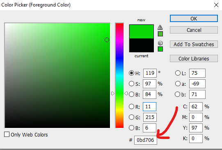Click the K black field showing 0
The height and width of the screenshot is (150, 222).
196,139
